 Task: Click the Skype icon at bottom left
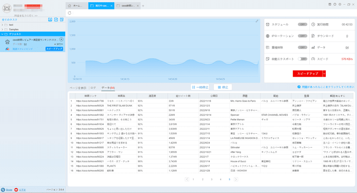[3, 189]
